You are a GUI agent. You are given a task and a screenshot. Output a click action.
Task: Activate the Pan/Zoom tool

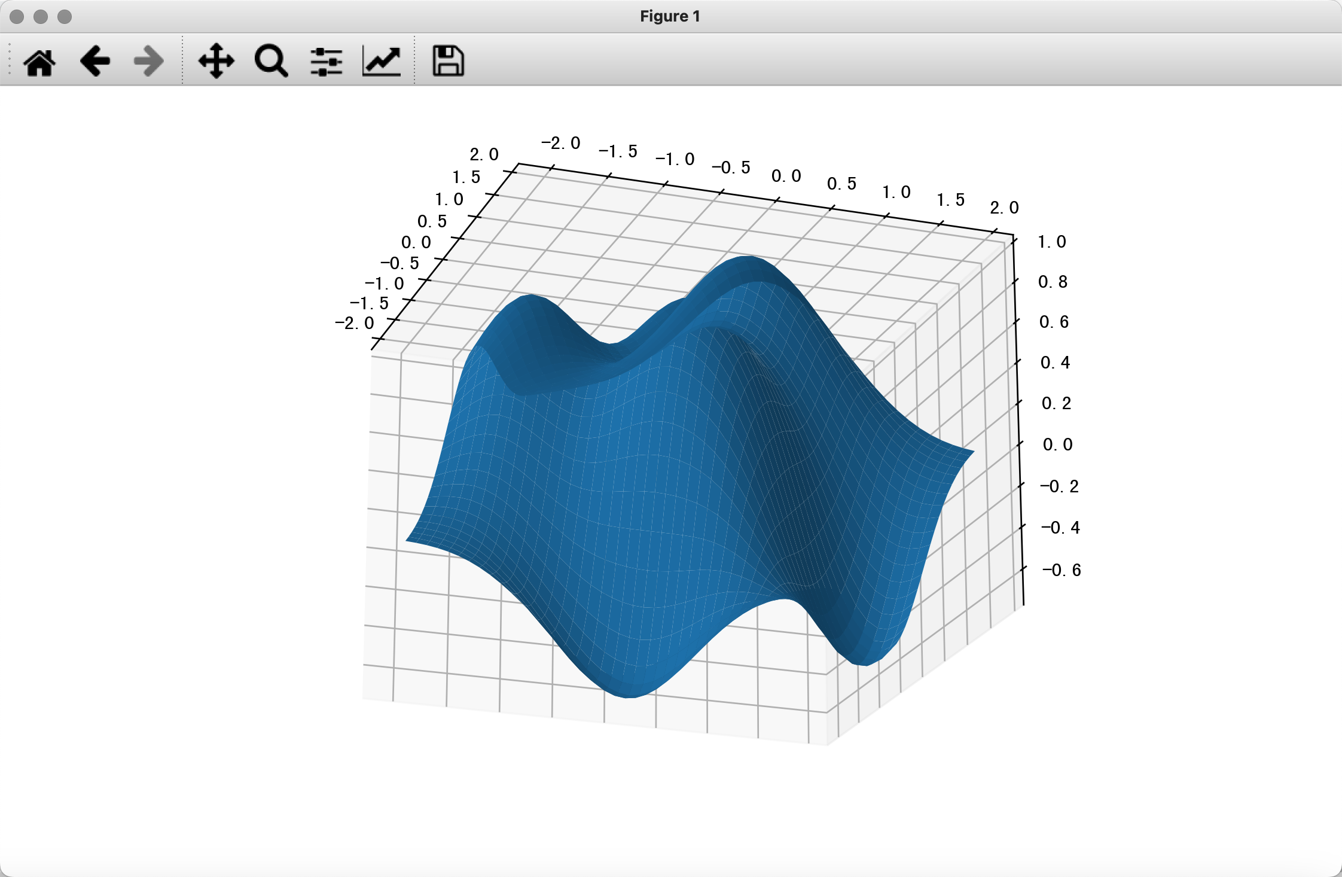(216, 60)
